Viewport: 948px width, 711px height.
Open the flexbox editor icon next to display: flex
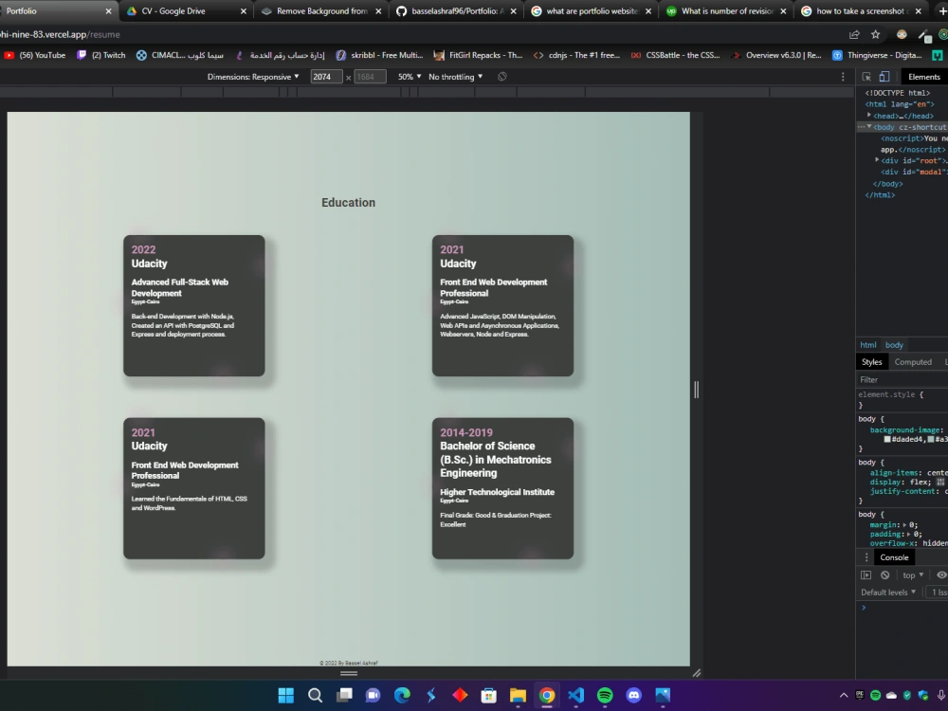point(940,482)
